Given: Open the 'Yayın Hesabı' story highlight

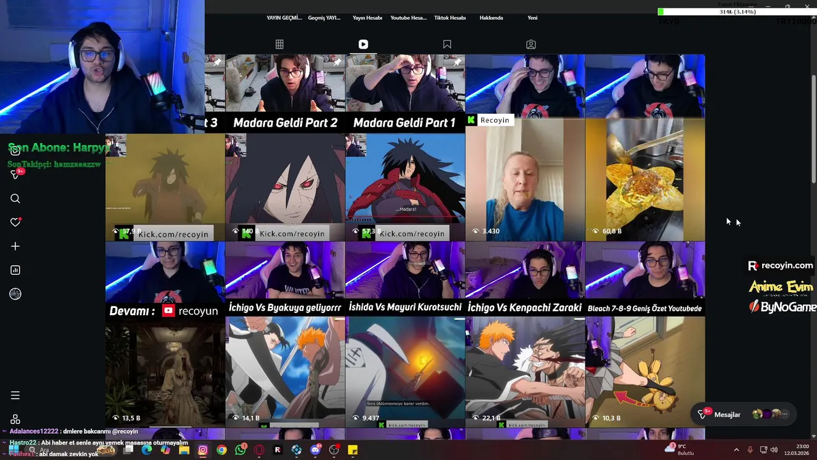Looking at the screenshot, I should coord(367,18).
